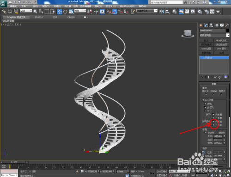Click the 设置关键点 set key button

click(162, 175)
